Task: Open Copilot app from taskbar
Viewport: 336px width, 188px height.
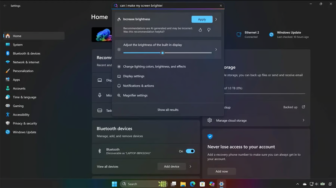Action: coord(212,184)
